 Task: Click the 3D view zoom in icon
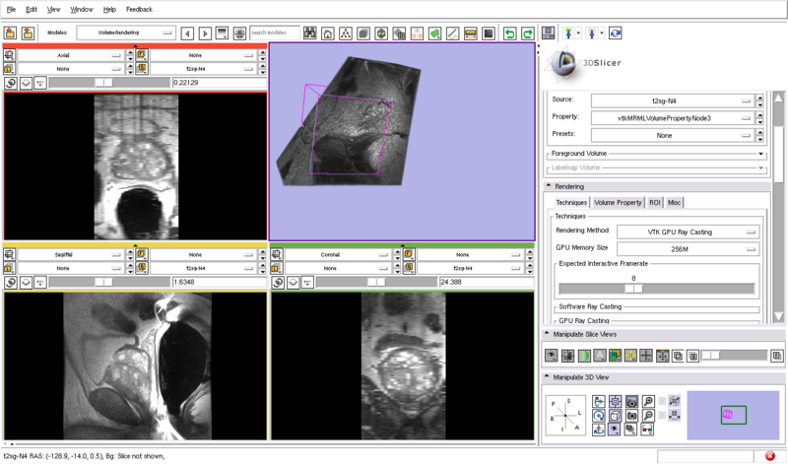(x=647, y=401)
